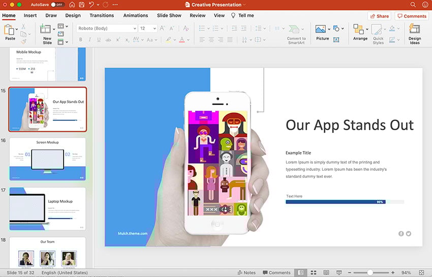432x277 pixels.
Task: Expand the Picture dropdown arrow
Action: click(329, 29)
